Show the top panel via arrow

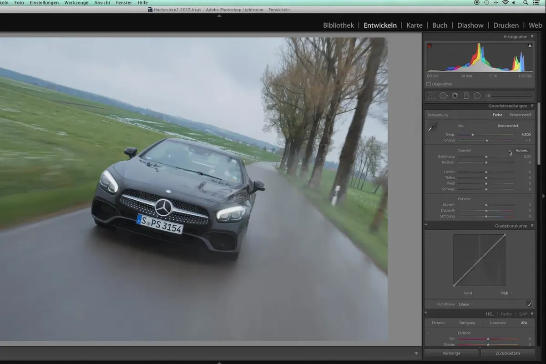click(219, 16)
